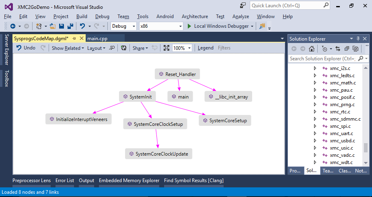Select xmc_math.c in Solution Explorer

[343, 83]
